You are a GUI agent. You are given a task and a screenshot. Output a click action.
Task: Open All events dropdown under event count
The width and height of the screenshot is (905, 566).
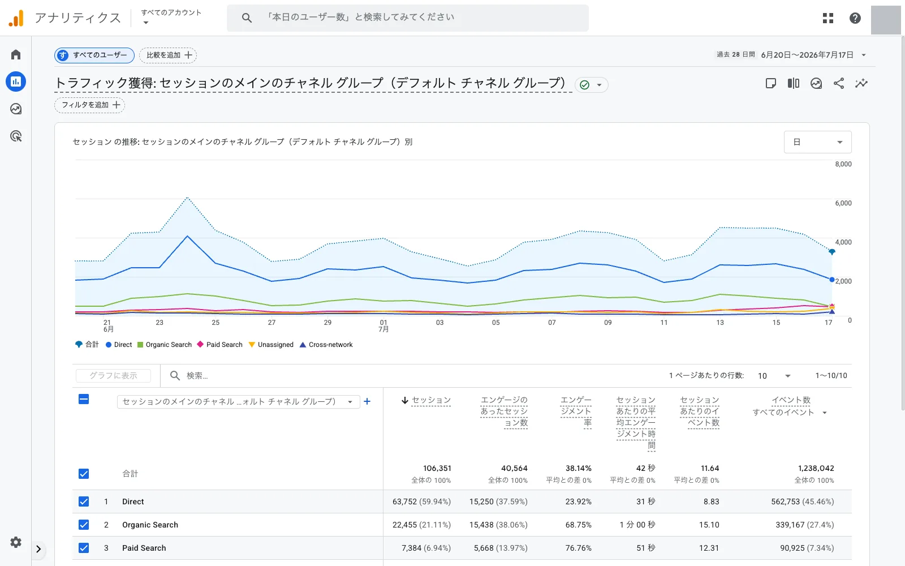click(790, 413)
